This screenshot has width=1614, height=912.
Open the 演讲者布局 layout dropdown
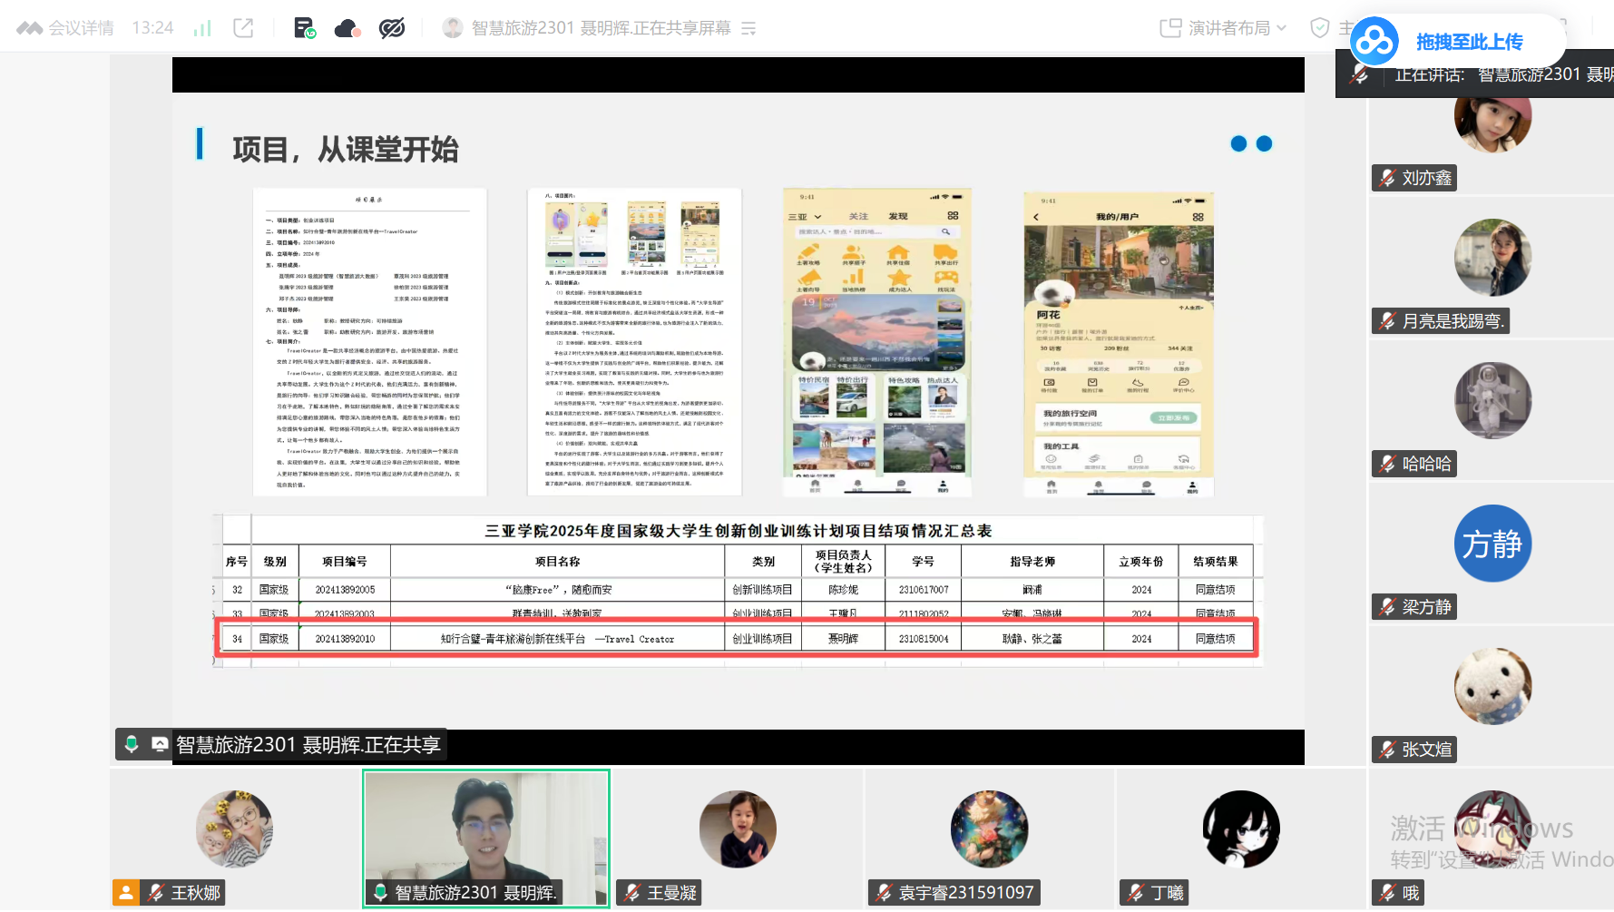point(1223,28)
